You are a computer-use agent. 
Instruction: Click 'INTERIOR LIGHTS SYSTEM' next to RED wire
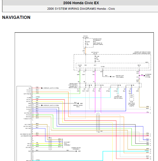51,88
